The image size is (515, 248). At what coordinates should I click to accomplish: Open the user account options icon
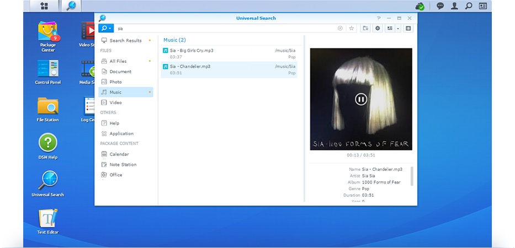point(455,6)
